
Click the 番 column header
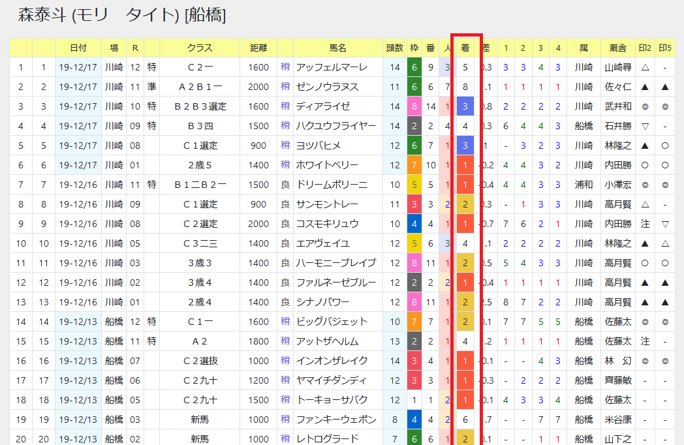point(431,48)
